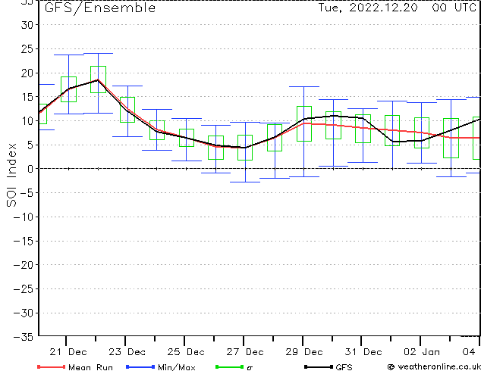Click the blue Min/Max legend line
Viewport: 481px width, 371px height.
[140, 366]
